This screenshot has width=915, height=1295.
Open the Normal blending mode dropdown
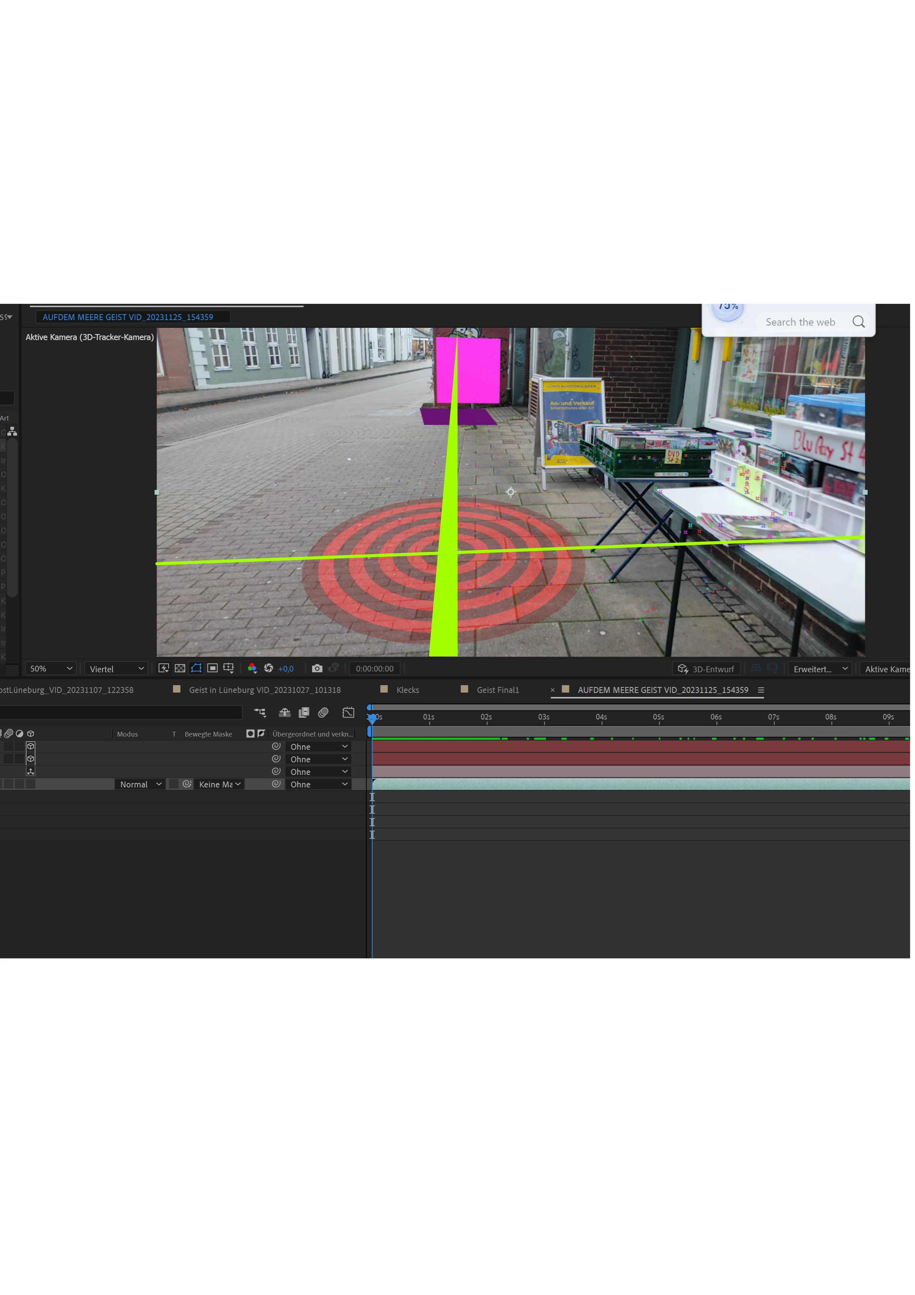[x=140, y=784]
